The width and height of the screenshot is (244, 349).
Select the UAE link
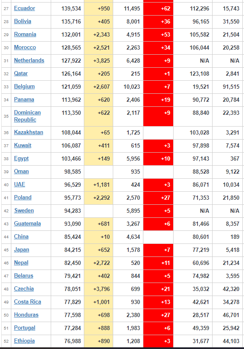20,185
